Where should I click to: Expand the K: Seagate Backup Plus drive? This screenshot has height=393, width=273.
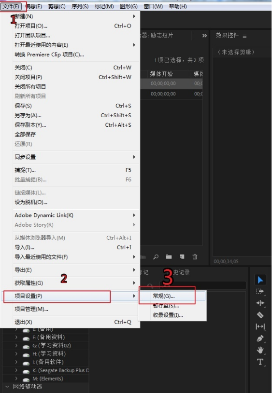(x=16, y=370)
